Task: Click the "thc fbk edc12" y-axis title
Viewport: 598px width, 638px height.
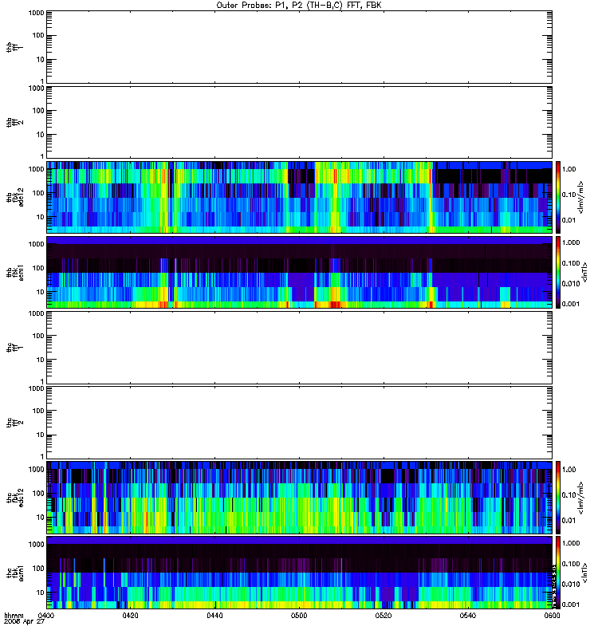Action: point(14,498)
